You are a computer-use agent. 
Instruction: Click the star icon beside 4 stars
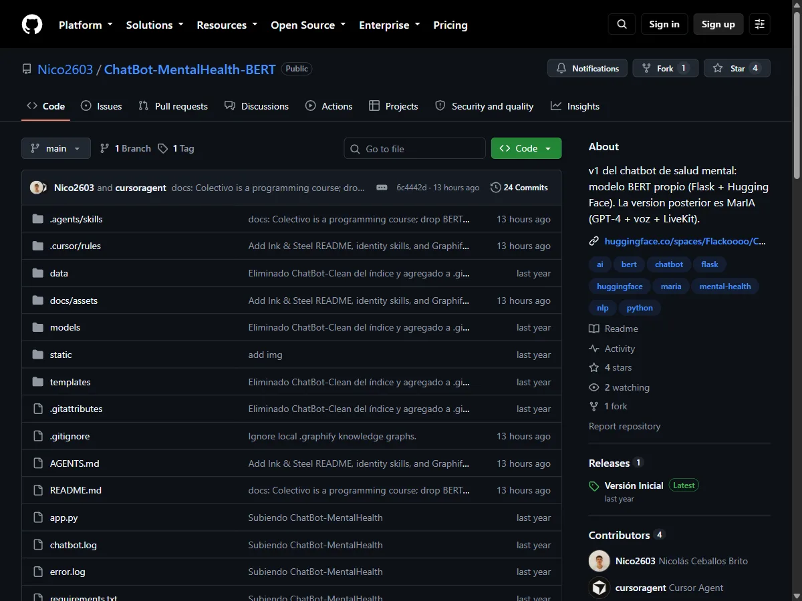593,367
